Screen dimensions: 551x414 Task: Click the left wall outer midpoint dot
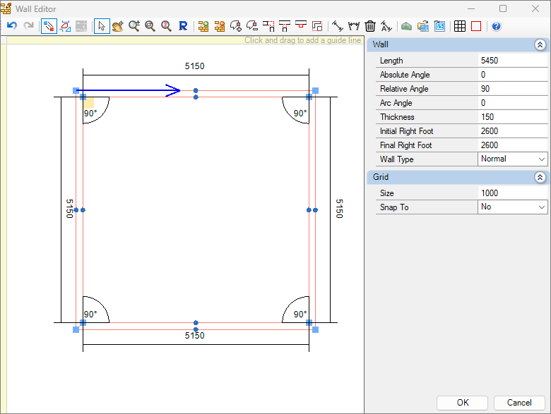76,209
